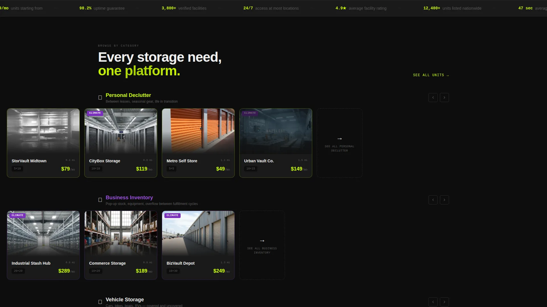Click the $289/mo price
Screen dimensions: 547x307
coord(66,271)
